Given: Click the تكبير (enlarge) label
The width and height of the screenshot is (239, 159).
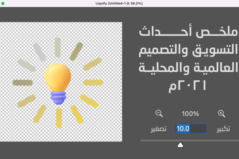Looking at the screenshot, I should 223,129.
